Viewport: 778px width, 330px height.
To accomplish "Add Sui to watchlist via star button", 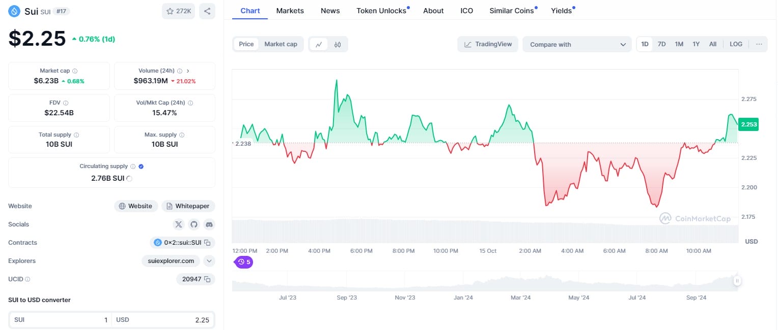I will 178,11.
